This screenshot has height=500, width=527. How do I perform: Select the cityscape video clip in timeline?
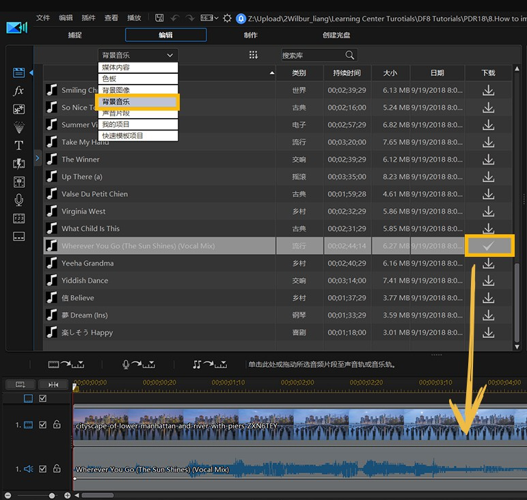300,425
